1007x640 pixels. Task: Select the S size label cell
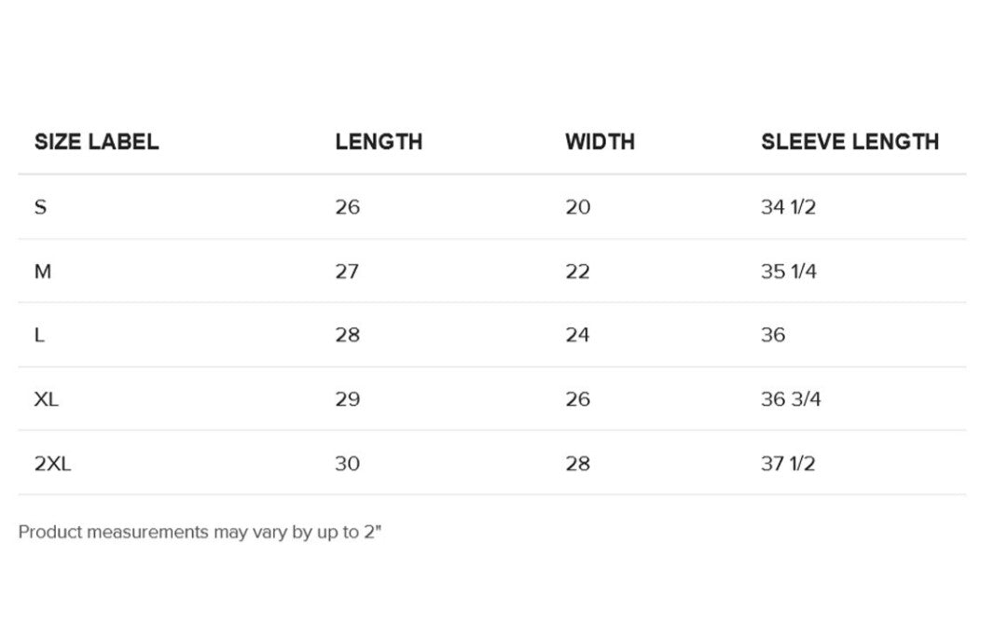coord(40,207)
